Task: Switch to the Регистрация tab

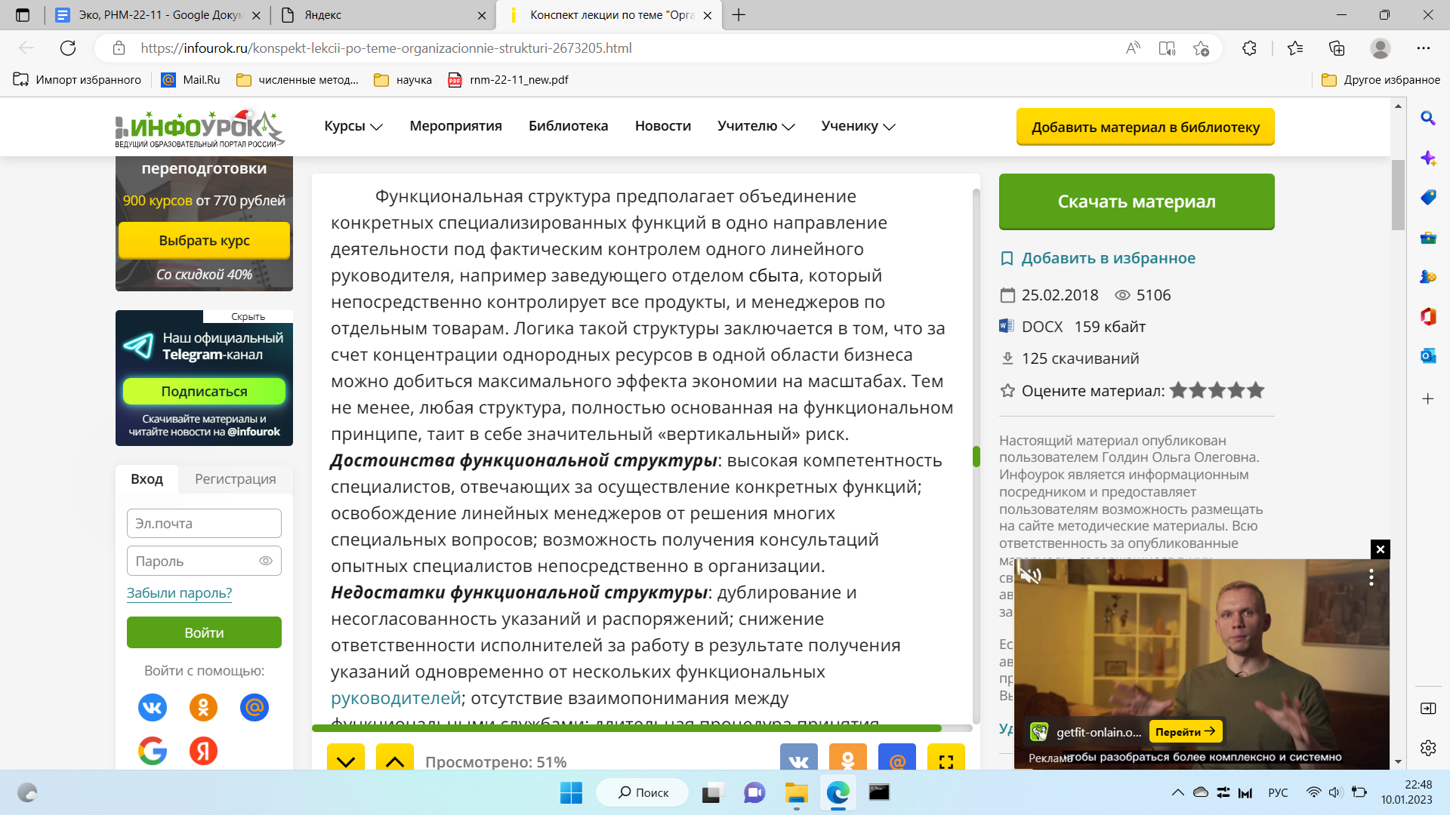Action: pyautogui.click(x=236, y=479)
